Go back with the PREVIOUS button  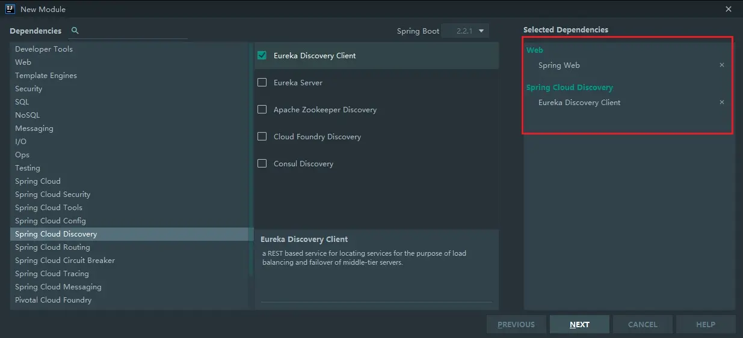[516, 324]
